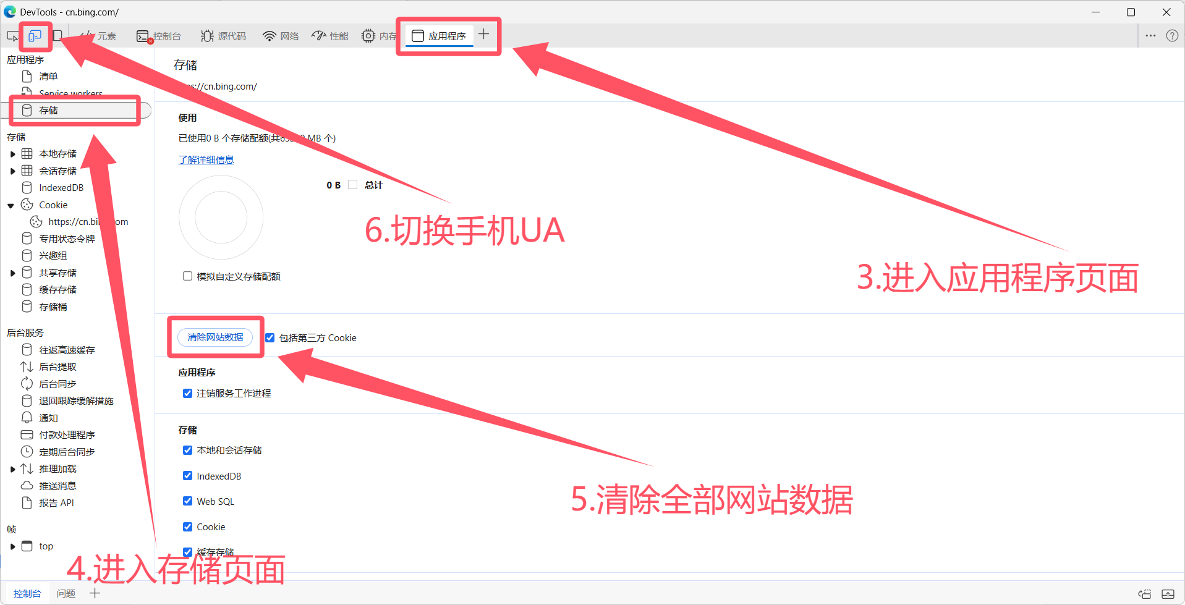Toggle 注销服务工作进程 checkbox
Screen dimensions: 1185x605
pyautogui.click(x=187, y=394)
